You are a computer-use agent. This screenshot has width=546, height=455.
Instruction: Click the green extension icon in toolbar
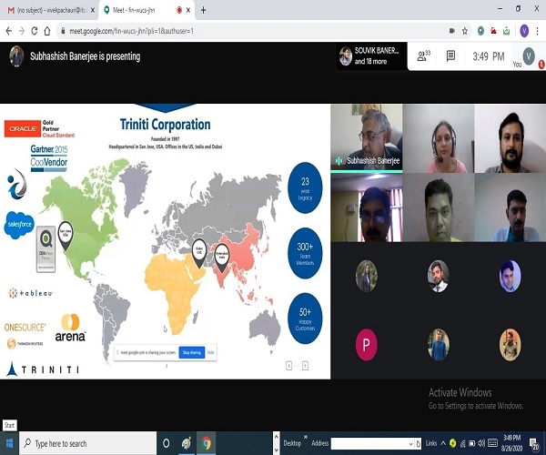click(506, 31)
